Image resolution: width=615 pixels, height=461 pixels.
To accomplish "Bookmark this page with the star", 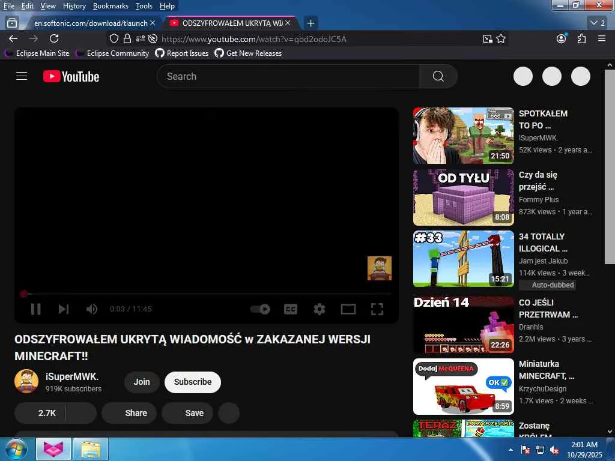I will pos(501,38).
